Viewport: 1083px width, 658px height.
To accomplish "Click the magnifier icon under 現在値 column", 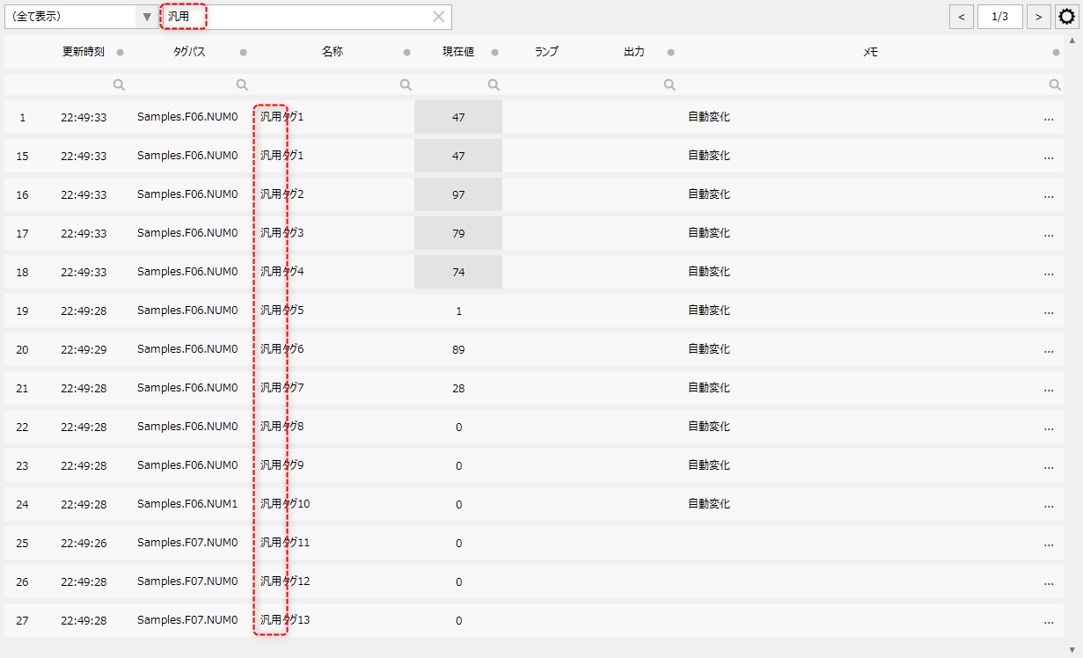I will click(493, 84).
